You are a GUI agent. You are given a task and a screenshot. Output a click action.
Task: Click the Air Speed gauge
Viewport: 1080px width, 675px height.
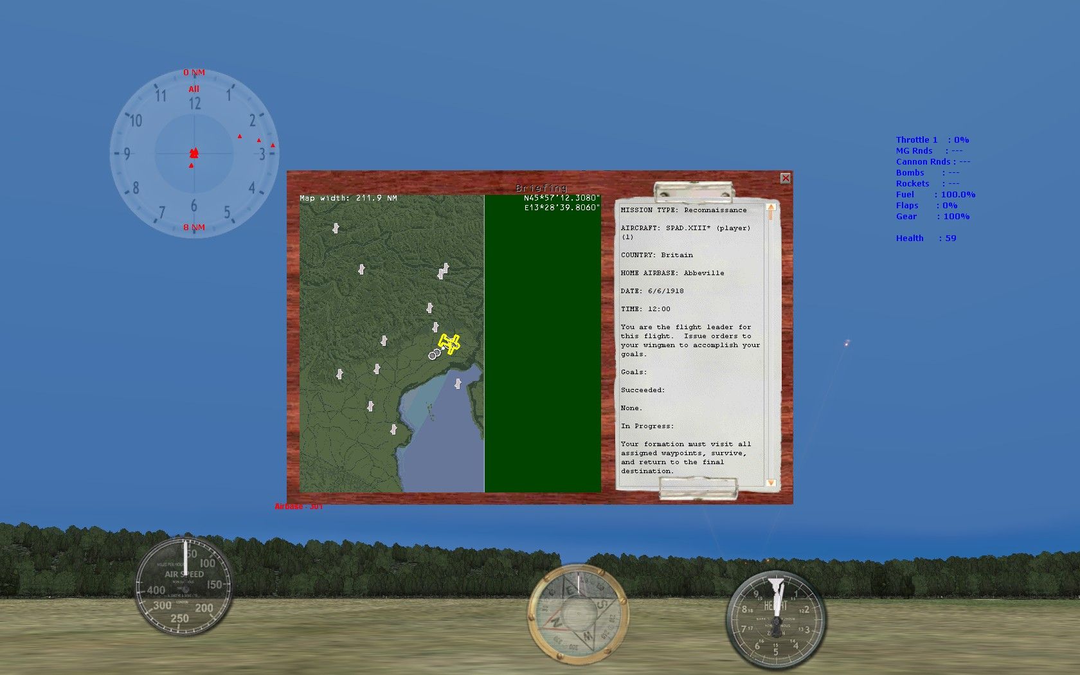pyautogui.click(x=184, y=586)
